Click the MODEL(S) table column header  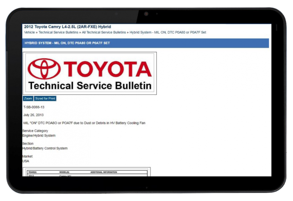pos(64,172)
